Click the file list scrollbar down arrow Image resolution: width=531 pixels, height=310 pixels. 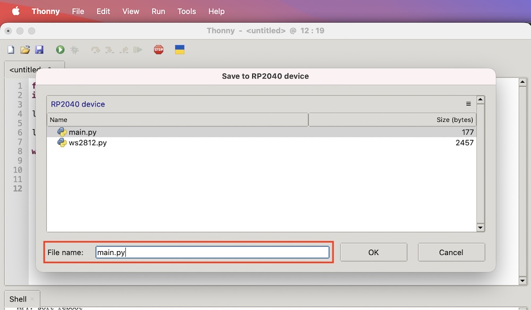point(481,227)
